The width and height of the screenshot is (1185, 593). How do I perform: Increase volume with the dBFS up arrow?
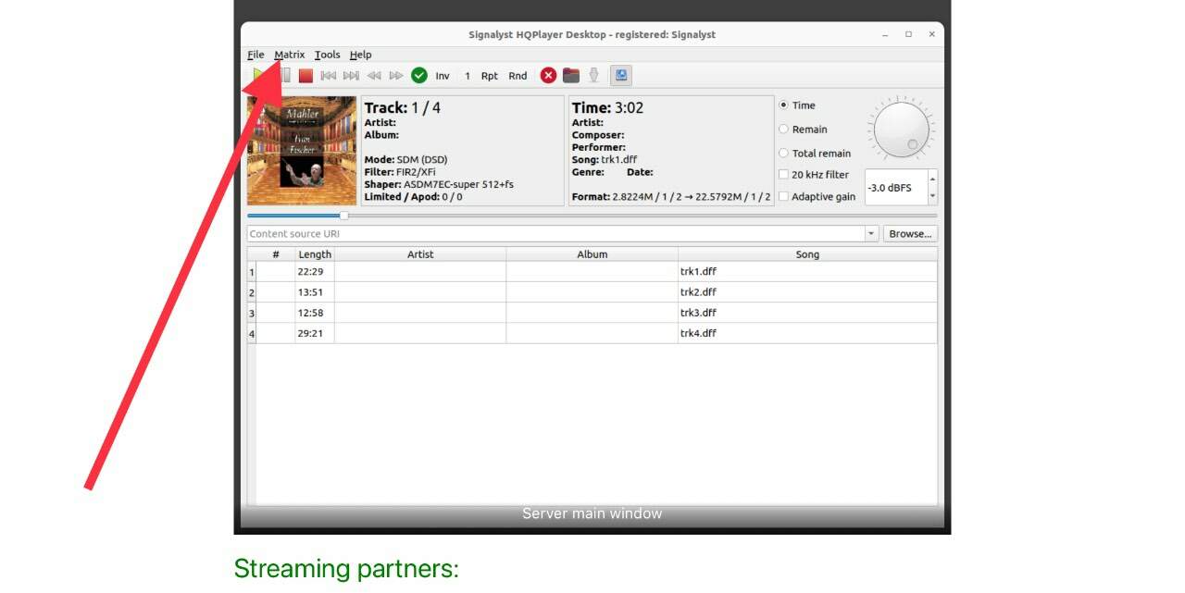point(932,179)
